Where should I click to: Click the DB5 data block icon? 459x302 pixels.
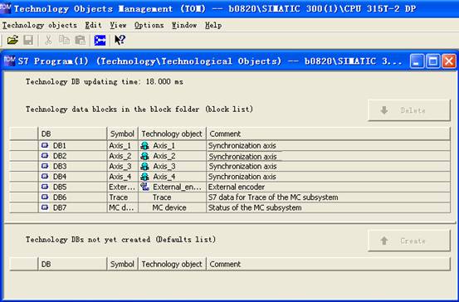point(45,187)
